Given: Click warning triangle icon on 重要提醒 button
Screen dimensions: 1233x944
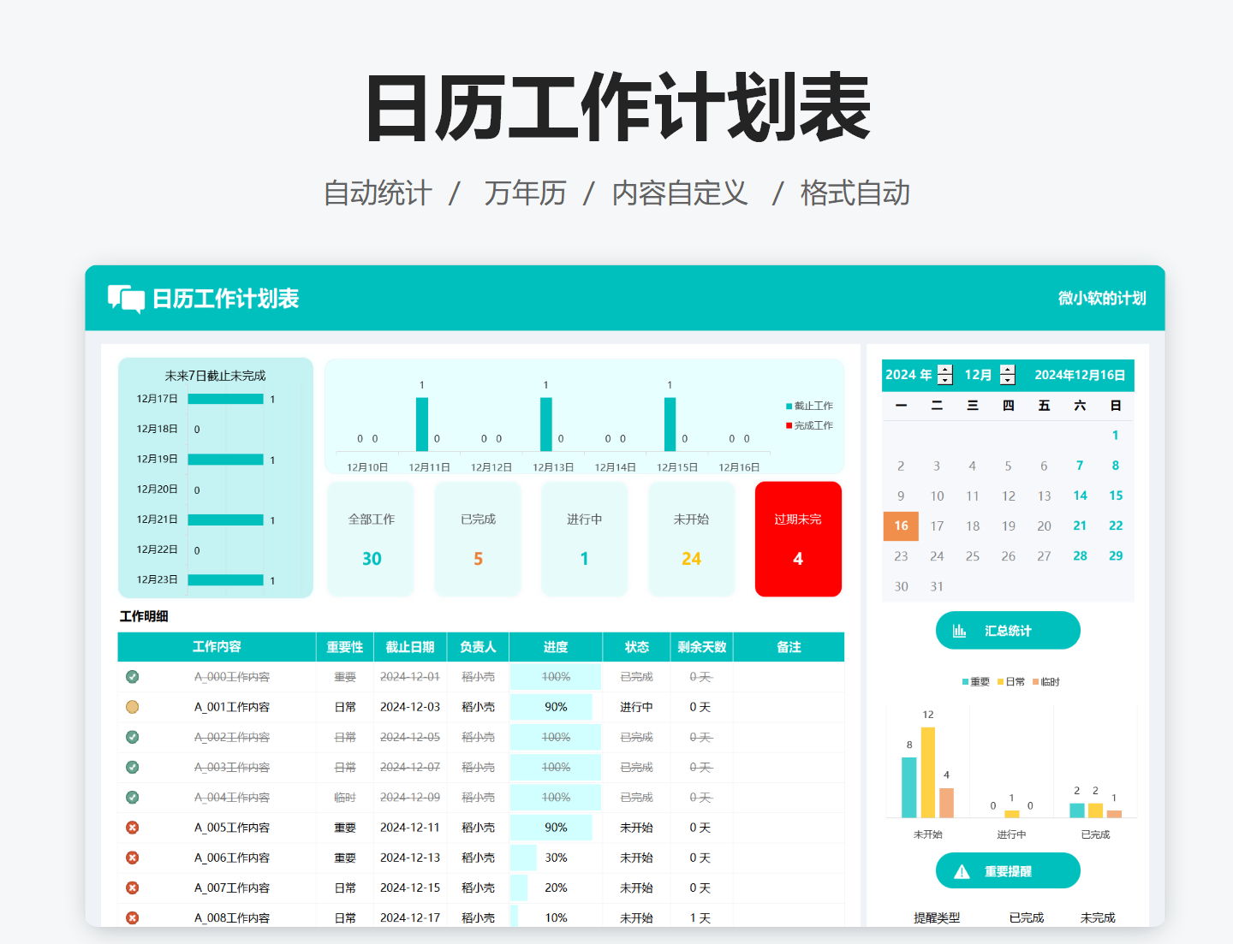Looking at the screenshot, I should point(962,871).
